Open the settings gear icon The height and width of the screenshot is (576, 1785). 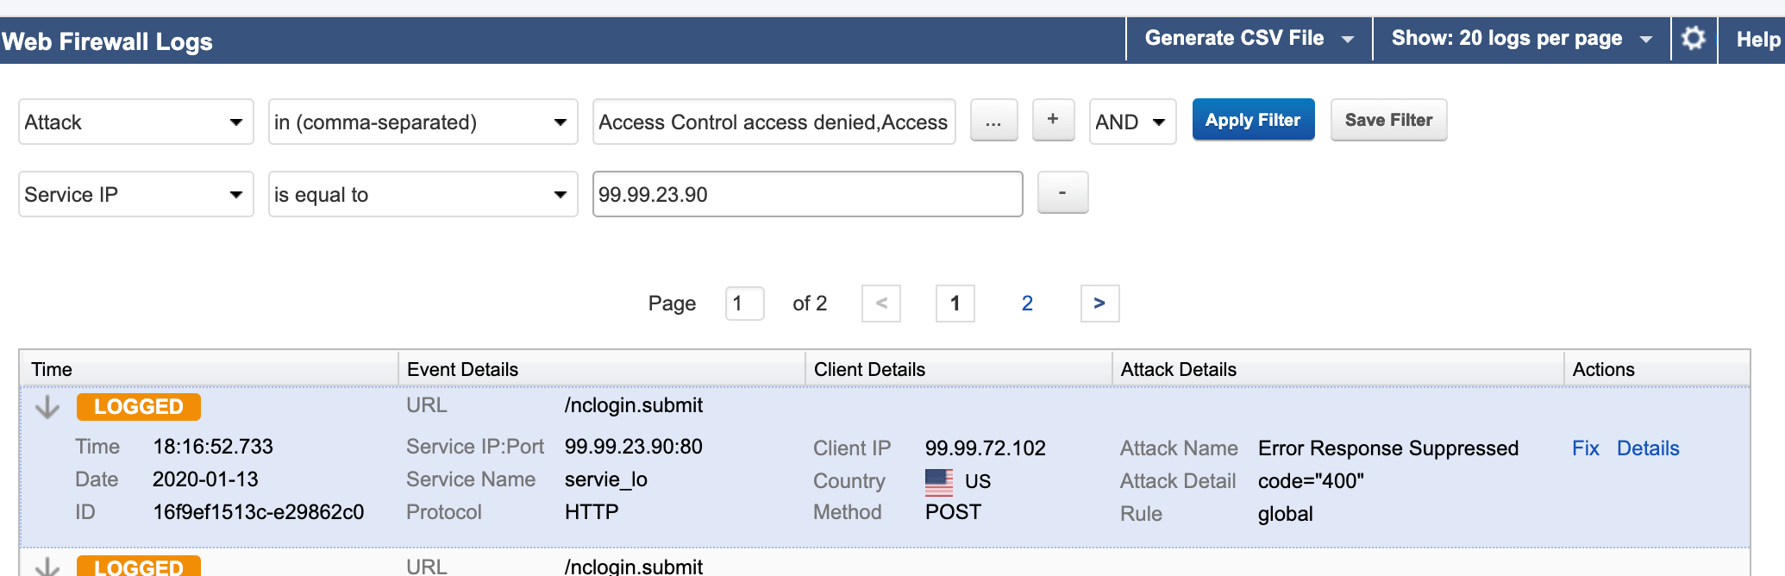coord(1694,39)
